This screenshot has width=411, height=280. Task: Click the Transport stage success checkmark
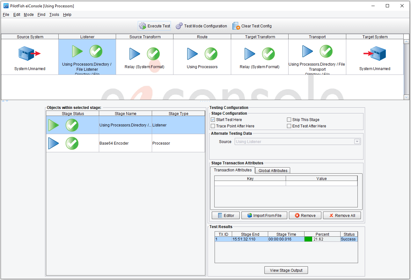(x=326, y=51)
